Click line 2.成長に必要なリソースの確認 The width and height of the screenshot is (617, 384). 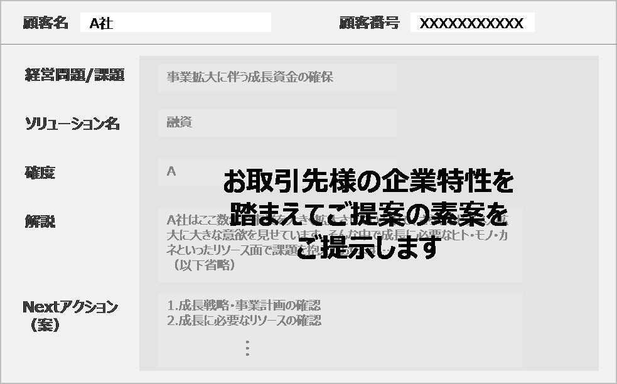244,321
